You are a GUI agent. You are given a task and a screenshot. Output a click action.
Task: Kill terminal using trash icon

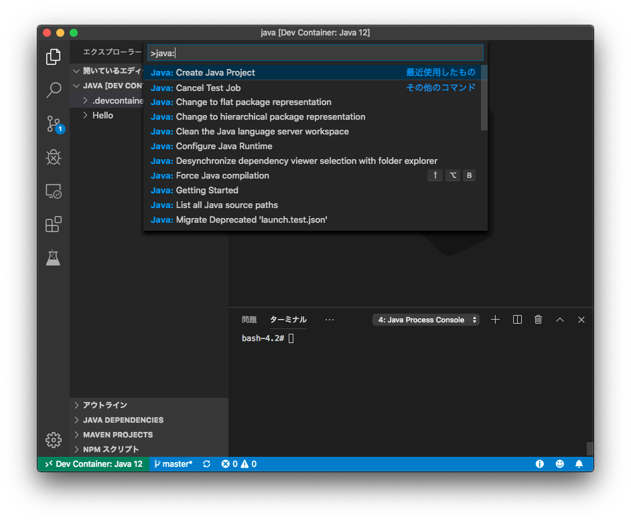point(538,320)
